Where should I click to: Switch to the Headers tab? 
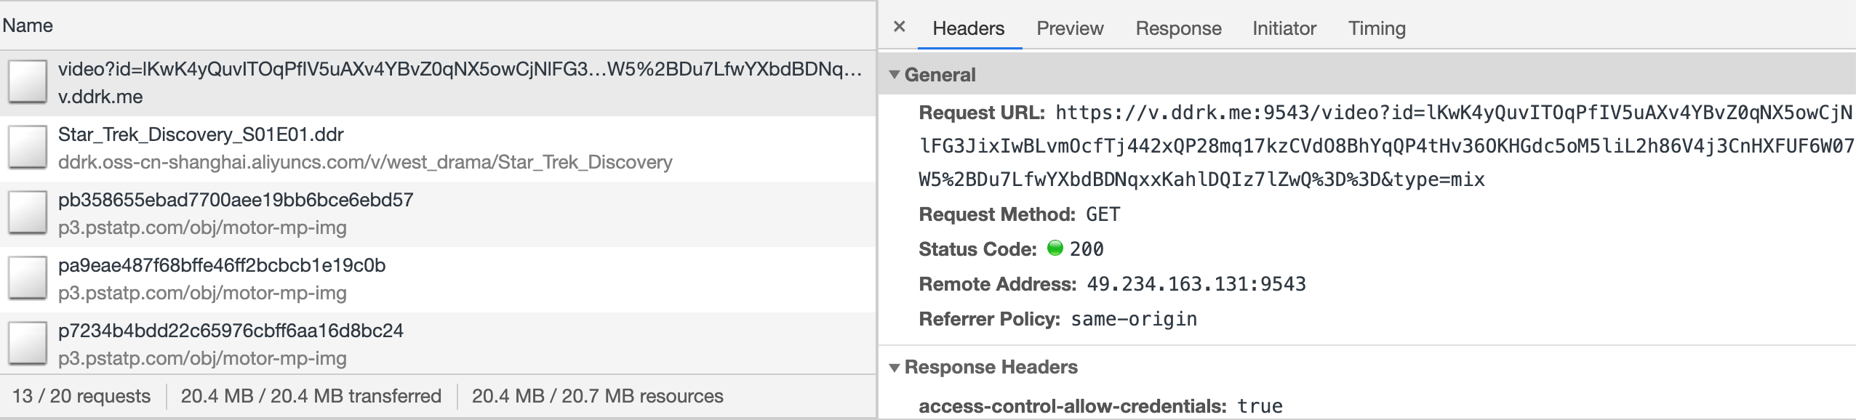[x=968, y=28]
